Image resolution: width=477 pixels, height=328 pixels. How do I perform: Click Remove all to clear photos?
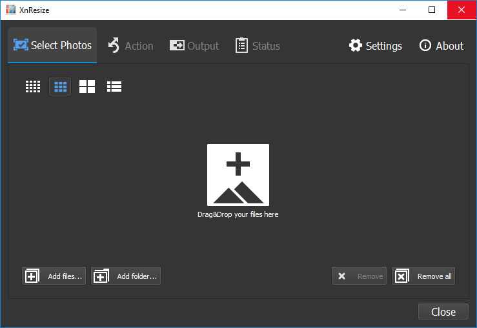423,276
